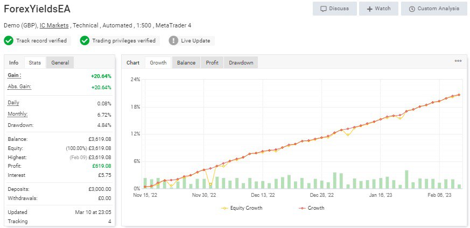Switch to the General tab
The image size is (470, 228).
(60, 63)
